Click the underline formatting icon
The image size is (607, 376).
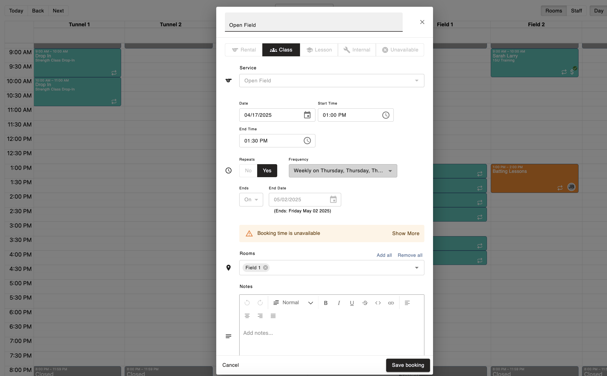pyautogui.click(x=352, y=303)
